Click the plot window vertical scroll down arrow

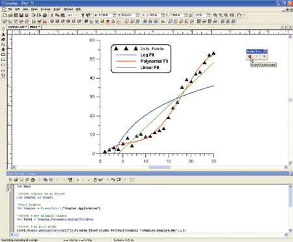tap(290, 163)
